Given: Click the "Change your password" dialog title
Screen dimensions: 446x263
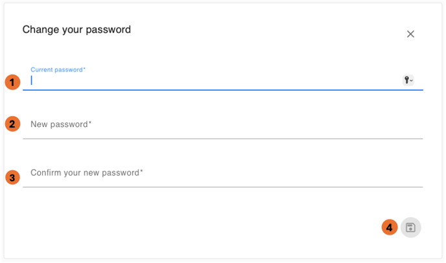Looking at the screenshot, I should tap(76, 29).
